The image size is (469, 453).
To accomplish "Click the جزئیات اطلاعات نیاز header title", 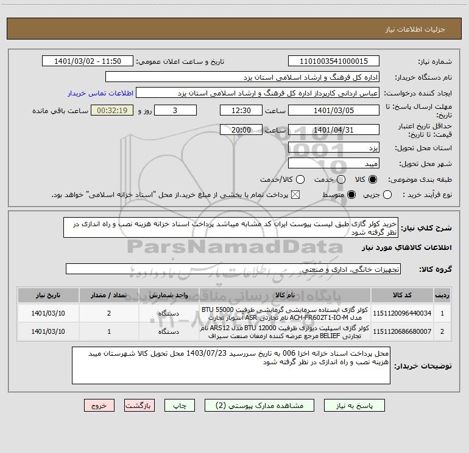I will (x=415, y=29).
